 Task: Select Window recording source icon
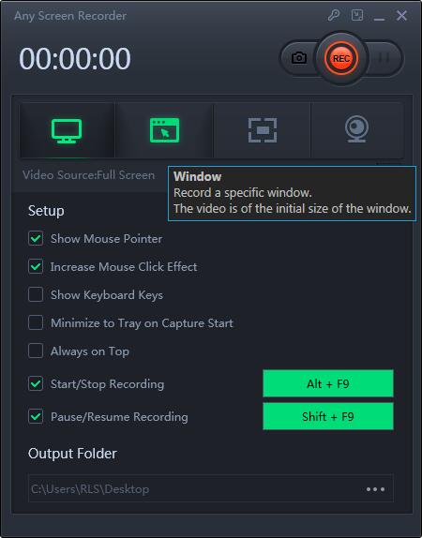(164, 130)
